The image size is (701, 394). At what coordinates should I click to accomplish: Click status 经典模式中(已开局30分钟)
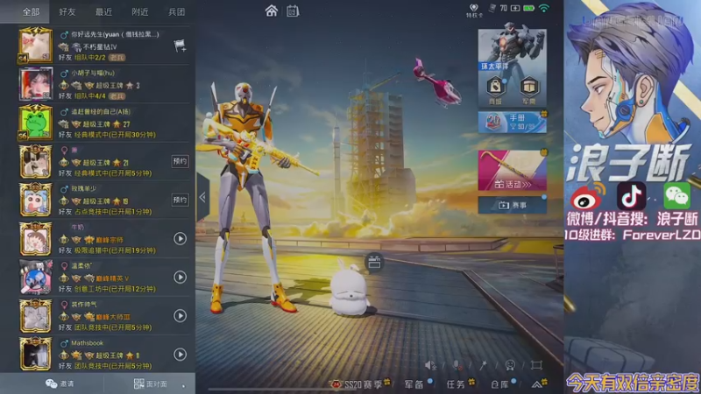115,135
